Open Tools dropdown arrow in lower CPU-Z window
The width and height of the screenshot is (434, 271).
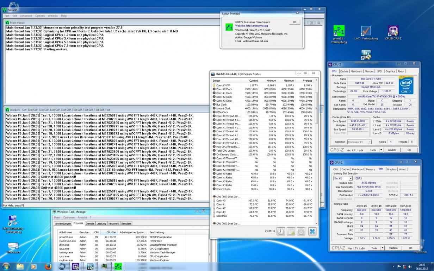(x=383, y=248)
